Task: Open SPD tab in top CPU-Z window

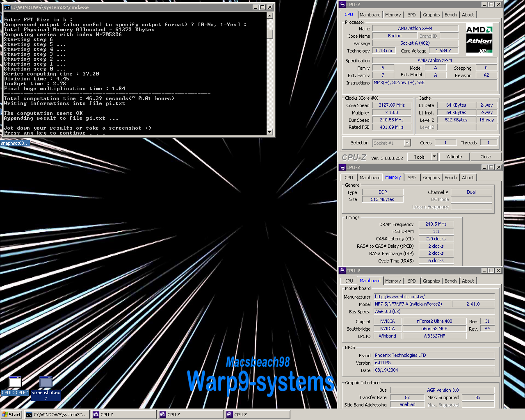Action: click(x=412, y=15)
